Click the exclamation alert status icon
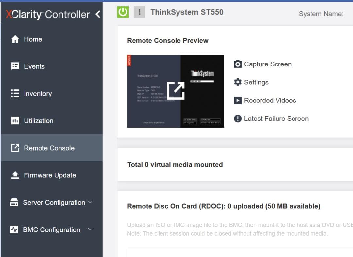The image size is (353, 257). [x=140, y=12]
